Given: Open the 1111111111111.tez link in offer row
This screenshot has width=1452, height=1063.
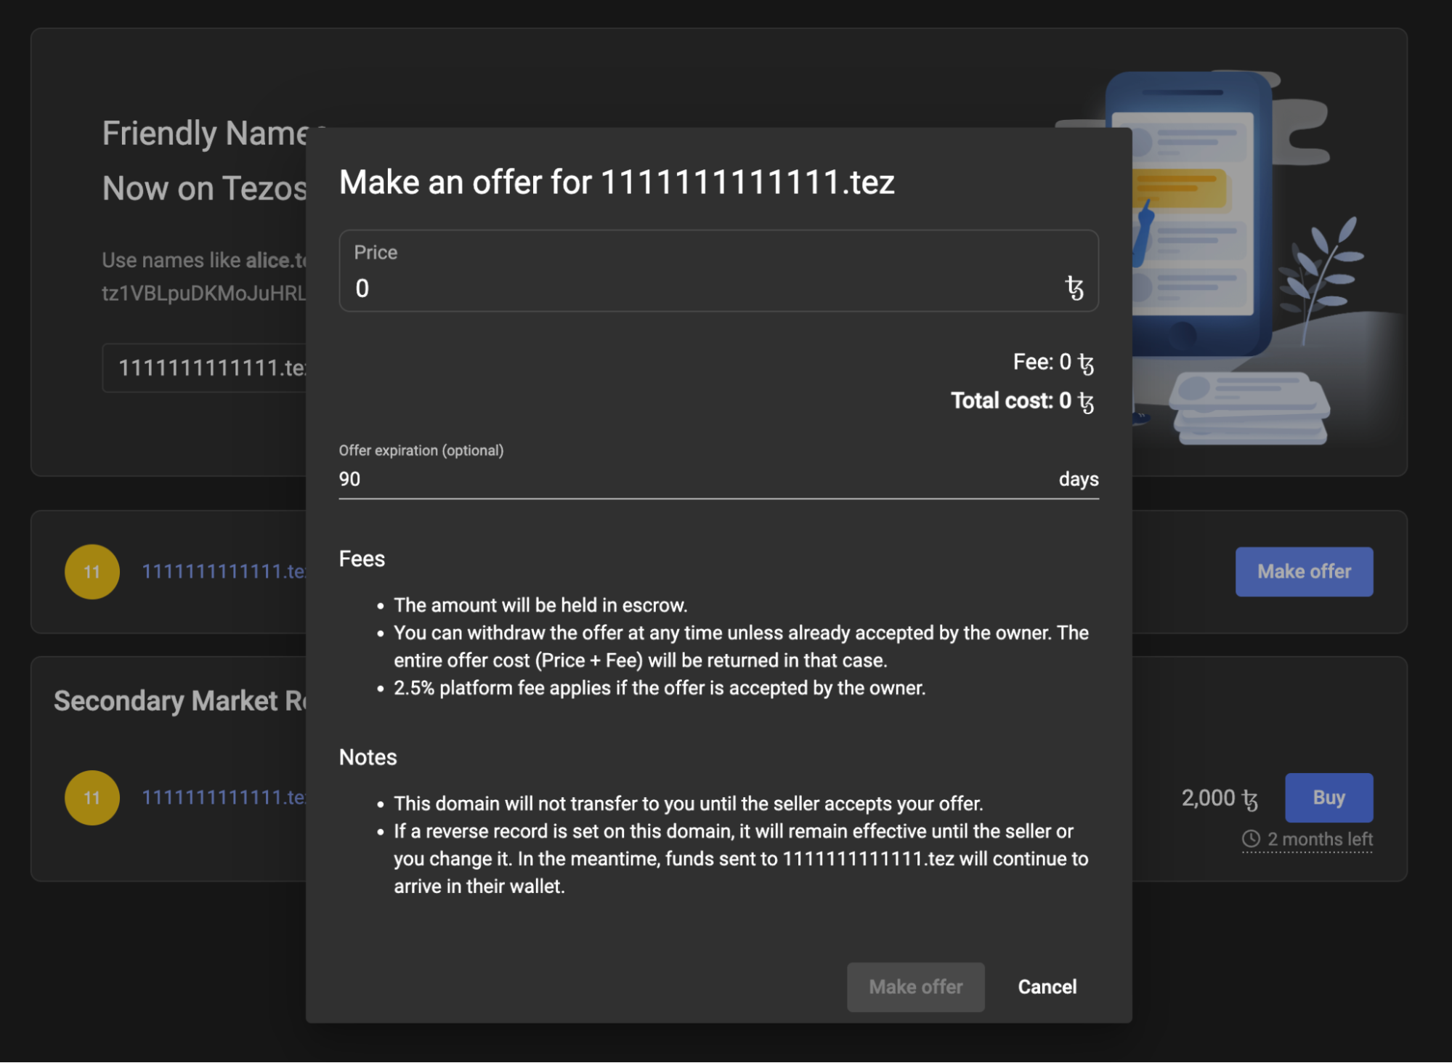Looking at the screenshot, I should click(224, 572).
